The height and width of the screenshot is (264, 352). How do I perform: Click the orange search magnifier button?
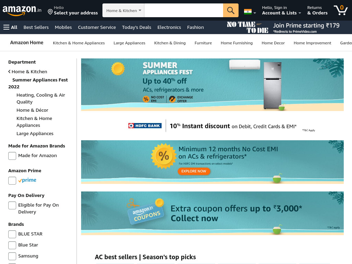[231, 10]
